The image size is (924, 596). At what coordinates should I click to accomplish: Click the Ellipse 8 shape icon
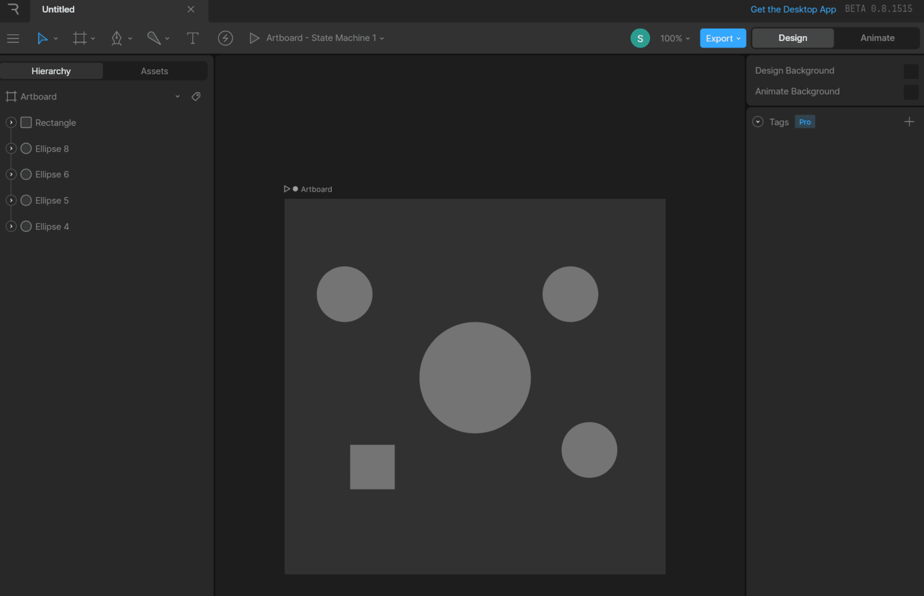click(26, 148)
